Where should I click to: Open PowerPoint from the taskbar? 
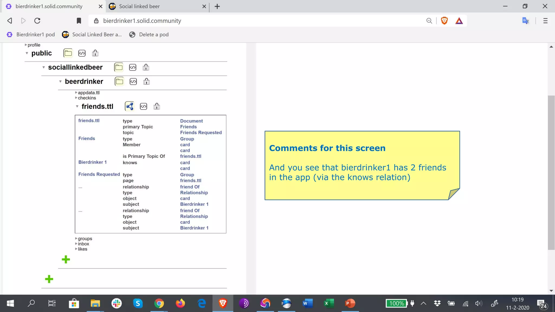click(350, 303)
